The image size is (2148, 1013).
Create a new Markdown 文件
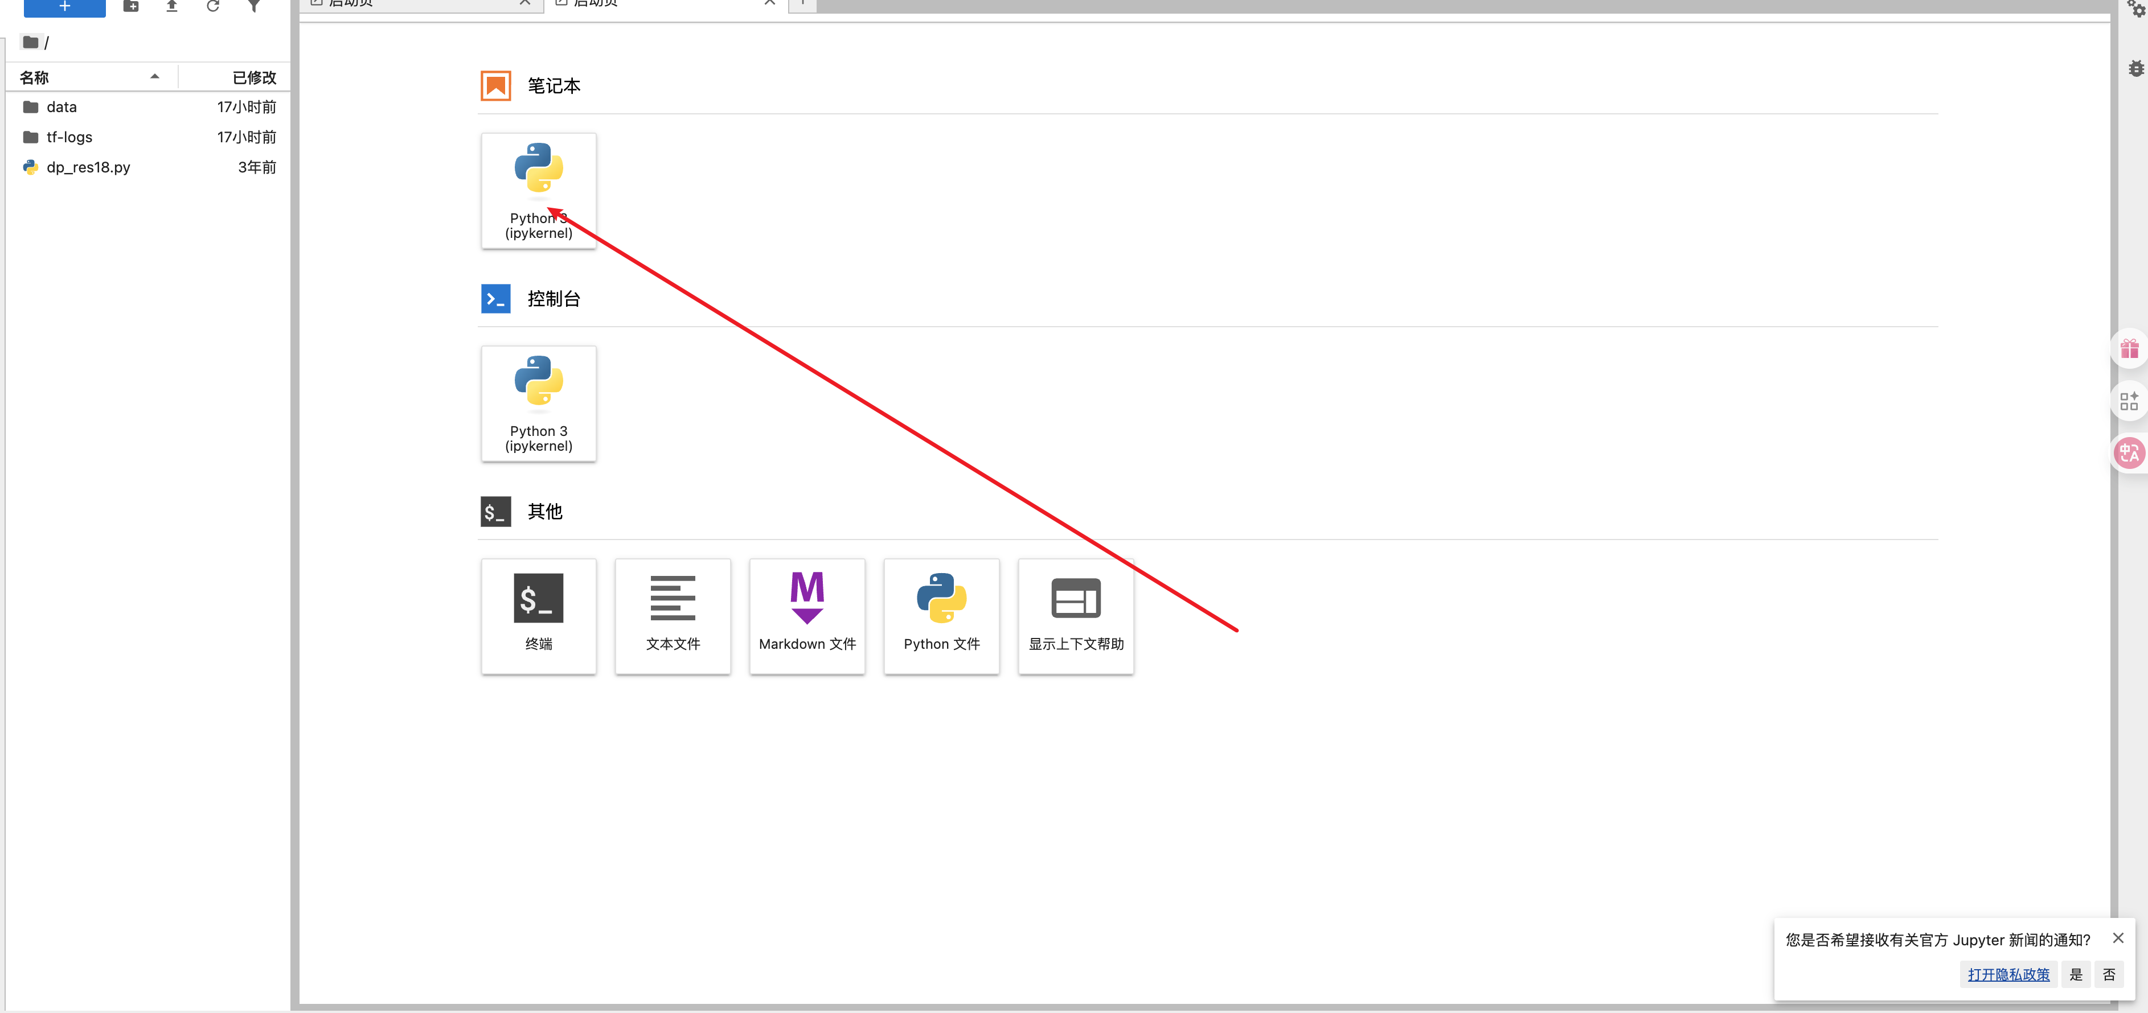[x=806, y=616]
